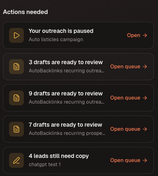Open queue for the 7 drafts card

[129, 129]
